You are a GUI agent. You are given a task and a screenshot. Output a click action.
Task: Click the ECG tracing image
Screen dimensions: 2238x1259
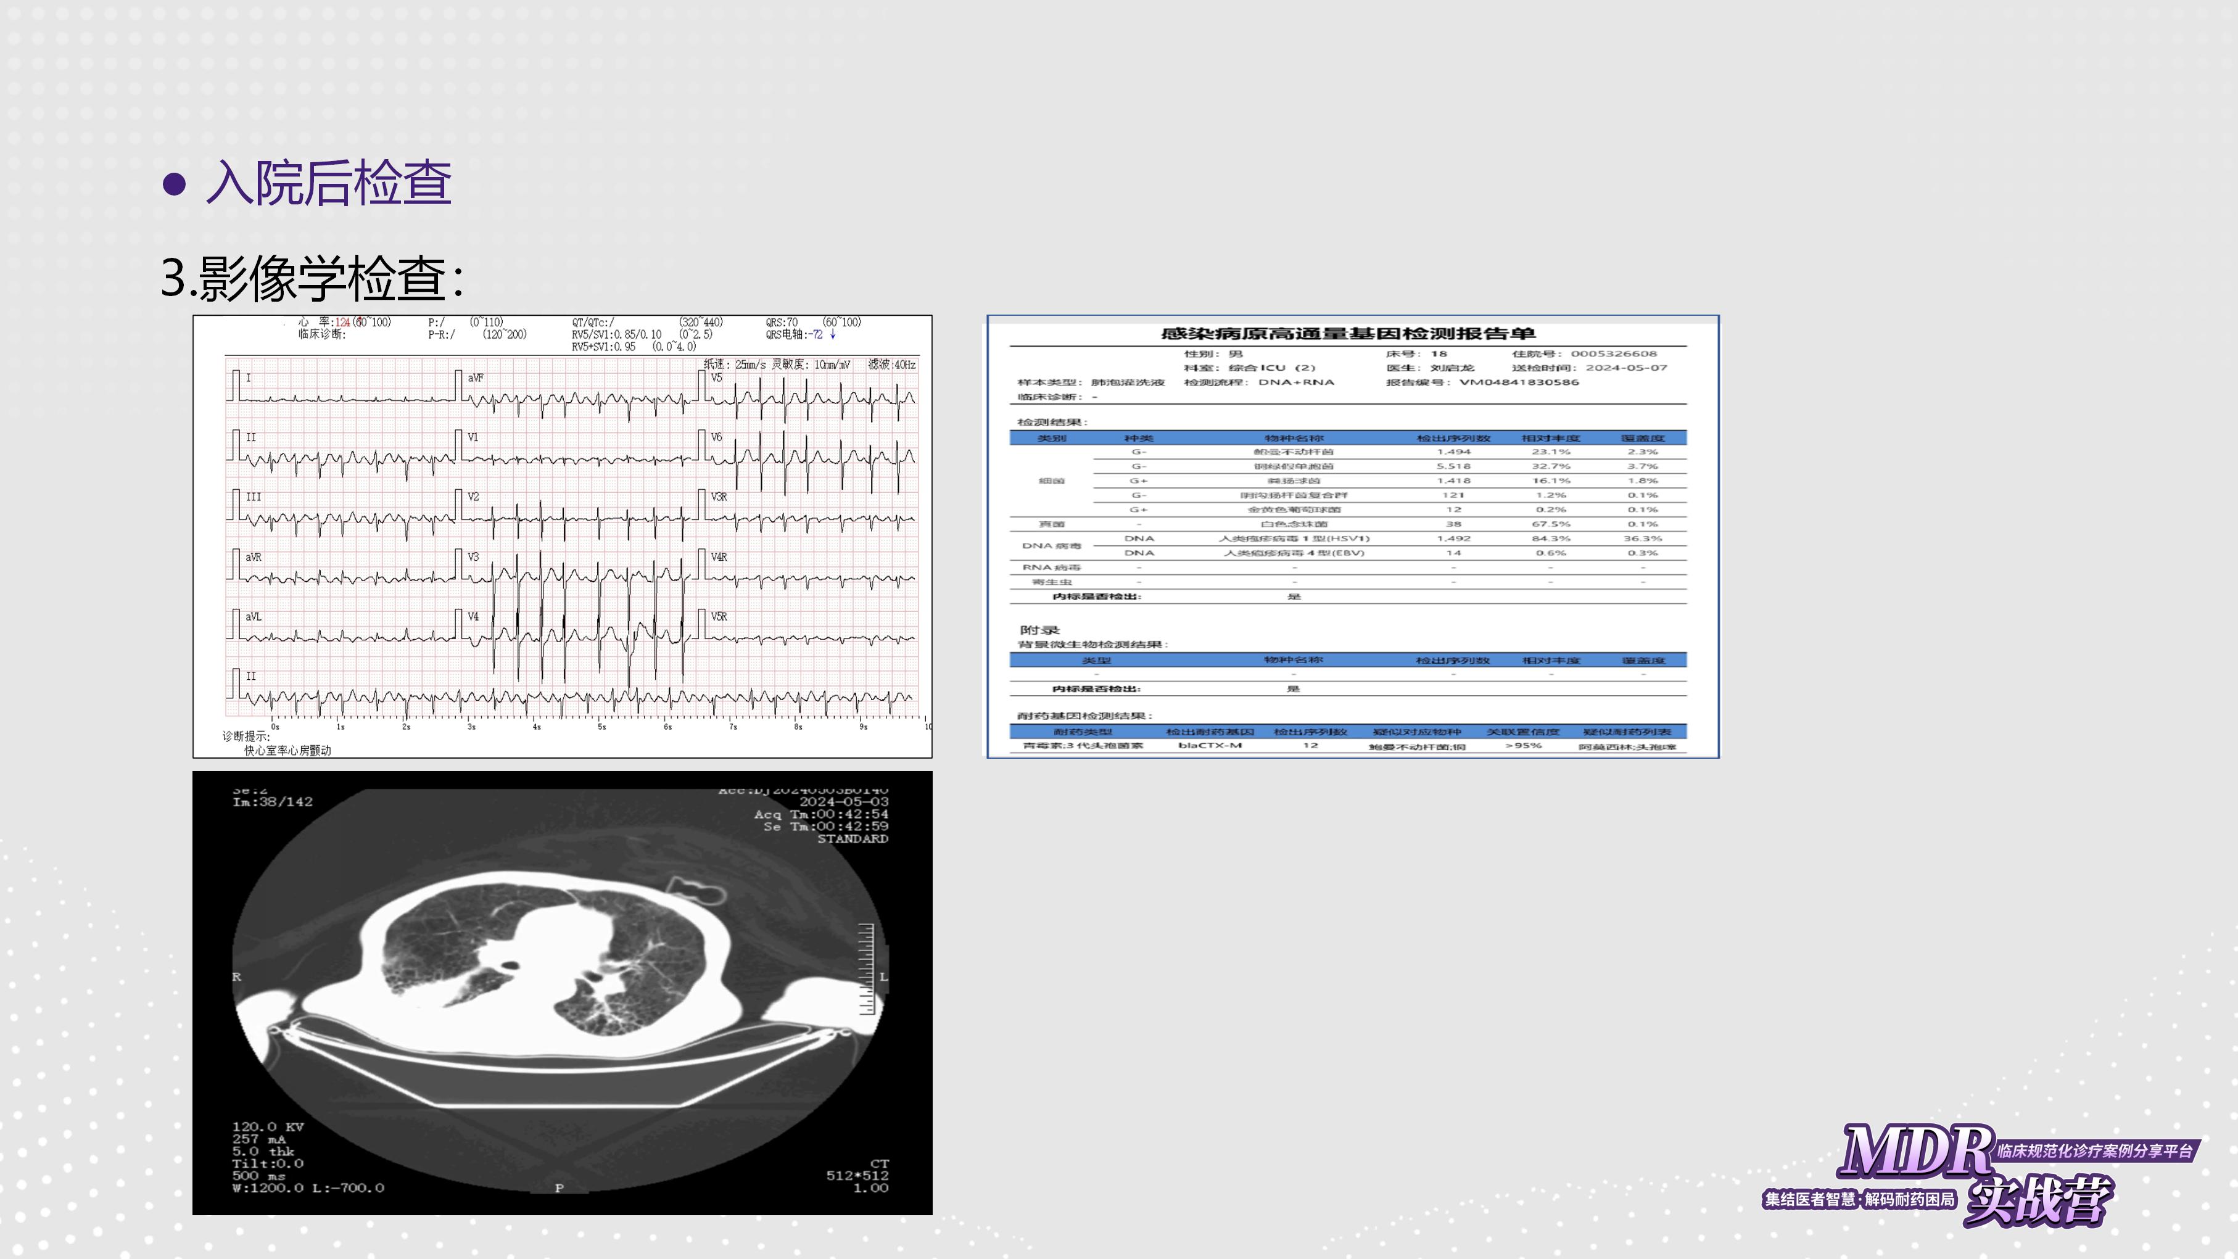[x=561, y=535]
